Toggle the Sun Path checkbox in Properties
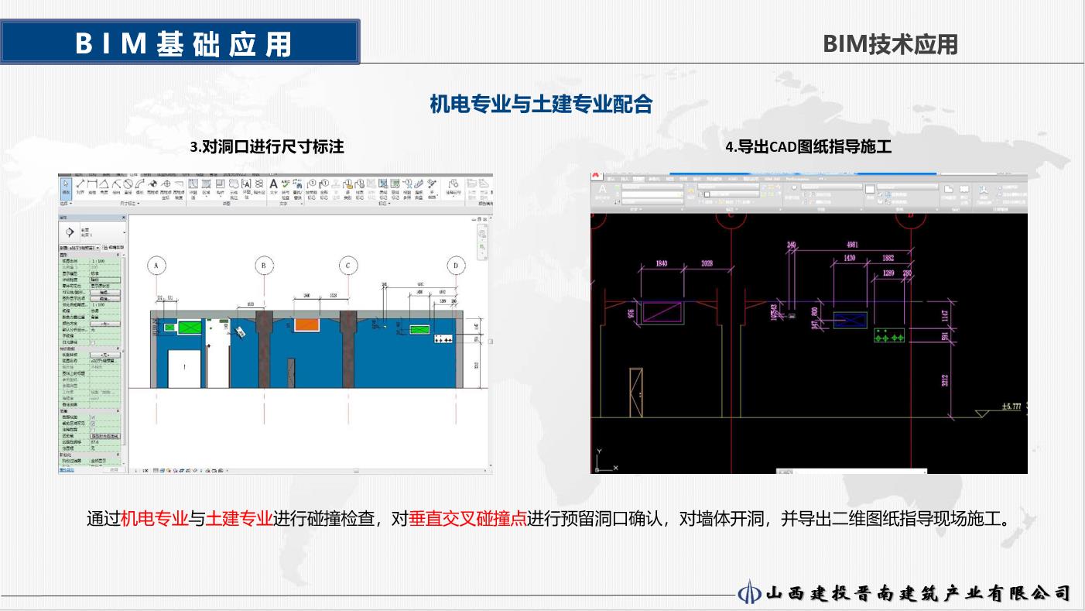Image resolution: width=1085 pixels, height=611 pixels. (x=93, y=342)
